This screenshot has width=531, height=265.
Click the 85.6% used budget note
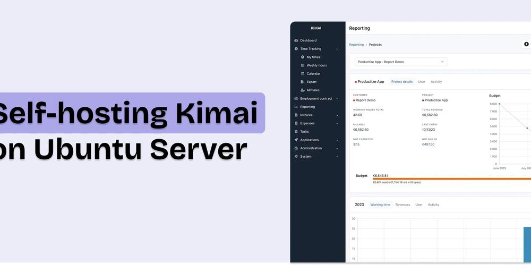(397, 182)
